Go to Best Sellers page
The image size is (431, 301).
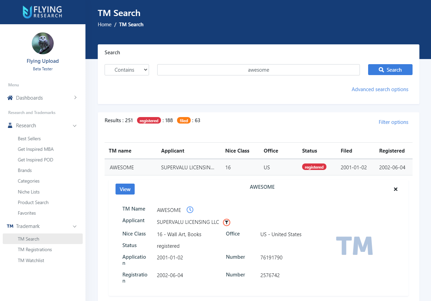point(29,139)
